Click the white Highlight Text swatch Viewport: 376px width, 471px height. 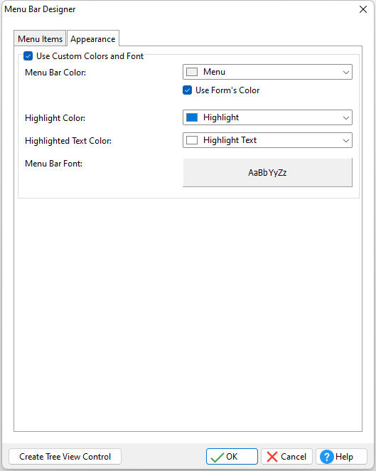tap(192, 140)
